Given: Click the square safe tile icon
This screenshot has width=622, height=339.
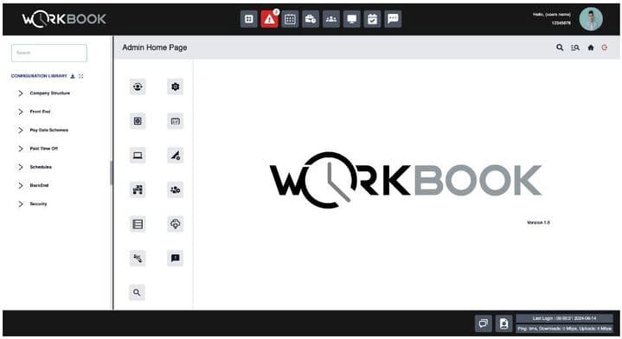Looking at the screenshot, I should pos(138,121).
